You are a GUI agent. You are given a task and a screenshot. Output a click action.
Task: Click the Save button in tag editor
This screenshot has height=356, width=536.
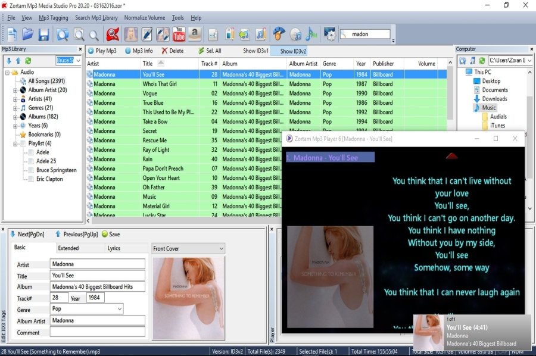tap(111, 235)
